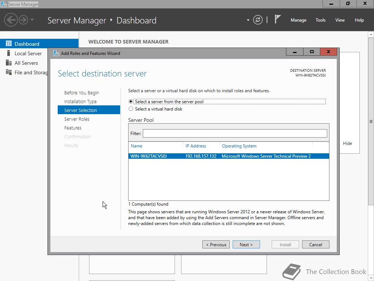The height and width of the screenshot is (281, 374).
Task: Go to Server Selection wizard step
Action: click(x=89, y=110)
